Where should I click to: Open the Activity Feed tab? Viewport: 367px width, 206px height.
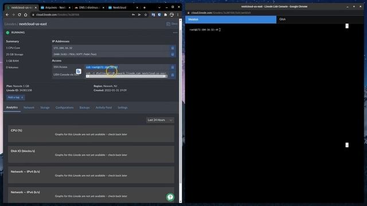pyautogui.click(x=103, y=108)
